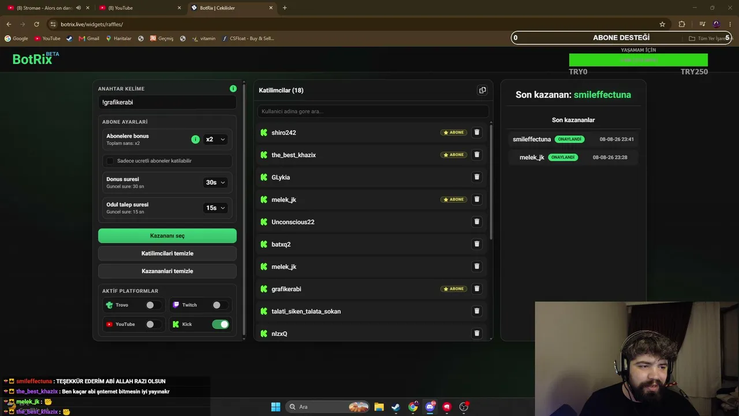
Task: Bookmark this page with the star icon
Action: click(662, 24)
